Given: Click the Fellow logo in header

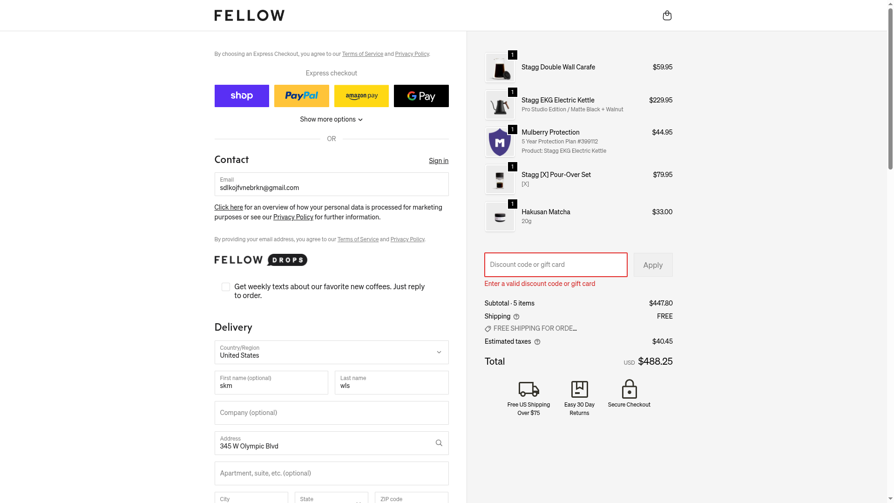Looking at the screenshot, I should (x=249, y=15).
